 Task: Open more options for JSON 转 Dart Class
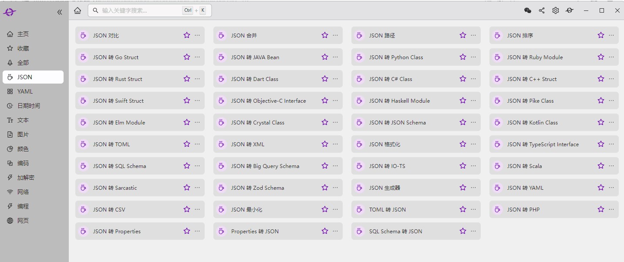tap(335, 79)
